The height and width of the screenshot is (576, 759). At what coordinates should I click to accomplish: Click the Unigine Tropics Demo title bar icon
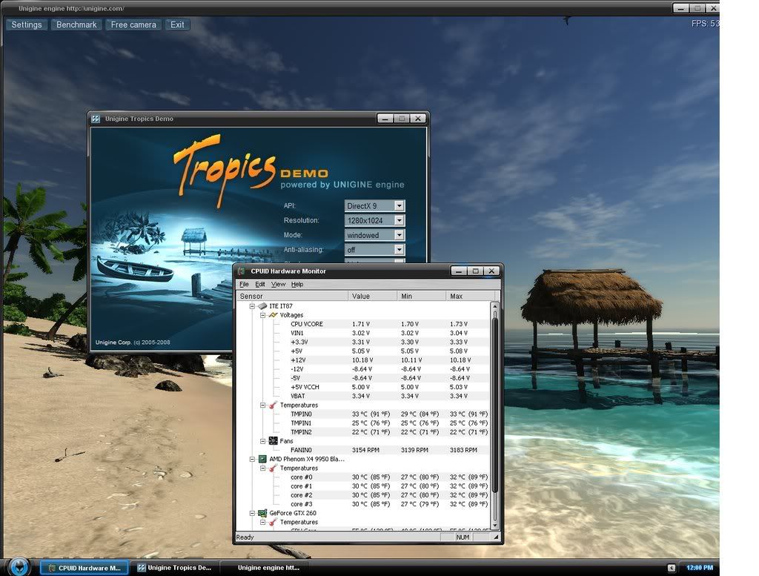click(x=96, y=119)
